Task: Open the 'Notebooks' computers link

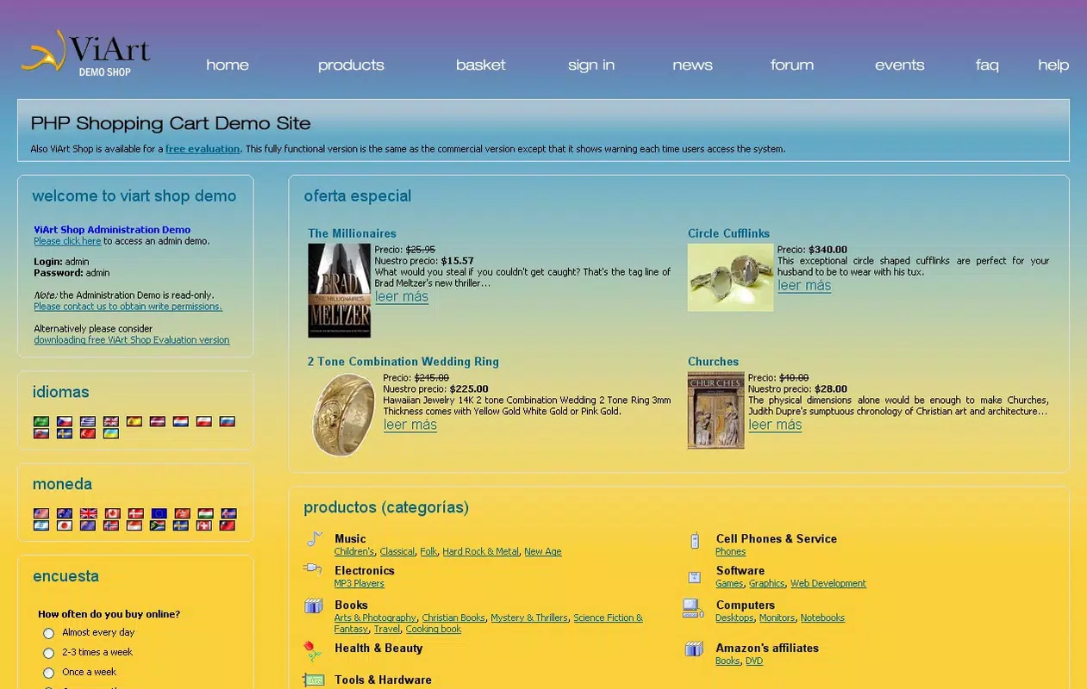Action: (822, 618)
